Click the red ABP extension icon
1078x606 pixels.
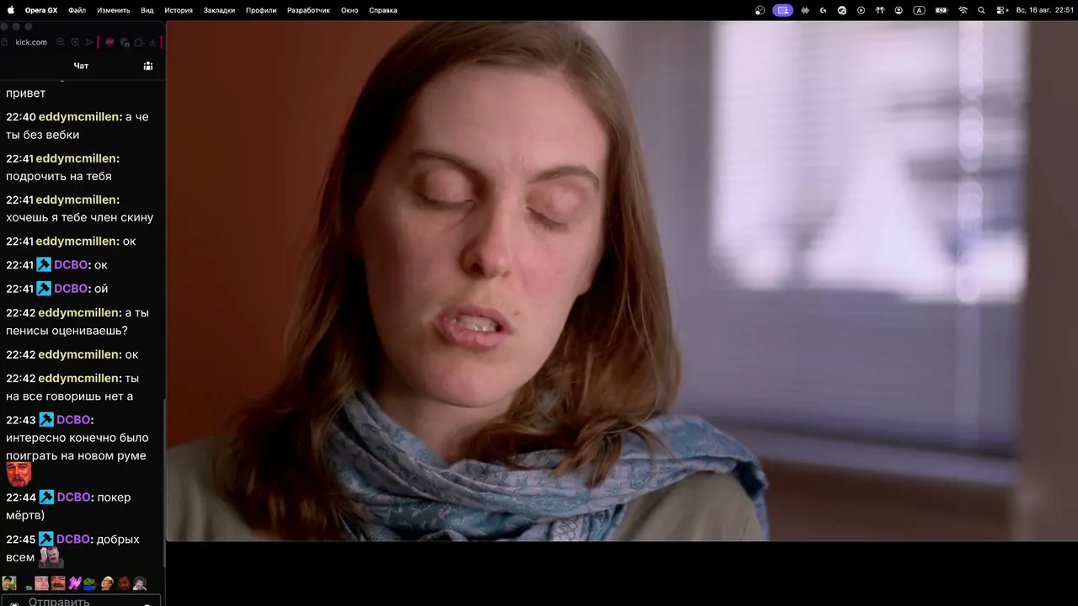[x=110, y=42]
